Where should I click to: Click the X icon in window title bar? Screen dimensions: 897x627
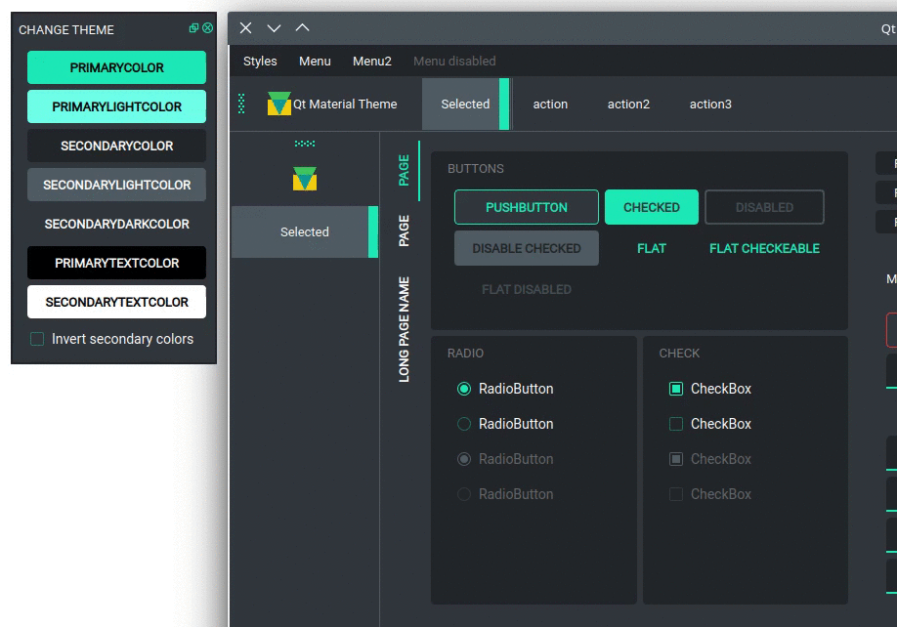(246, 28)
